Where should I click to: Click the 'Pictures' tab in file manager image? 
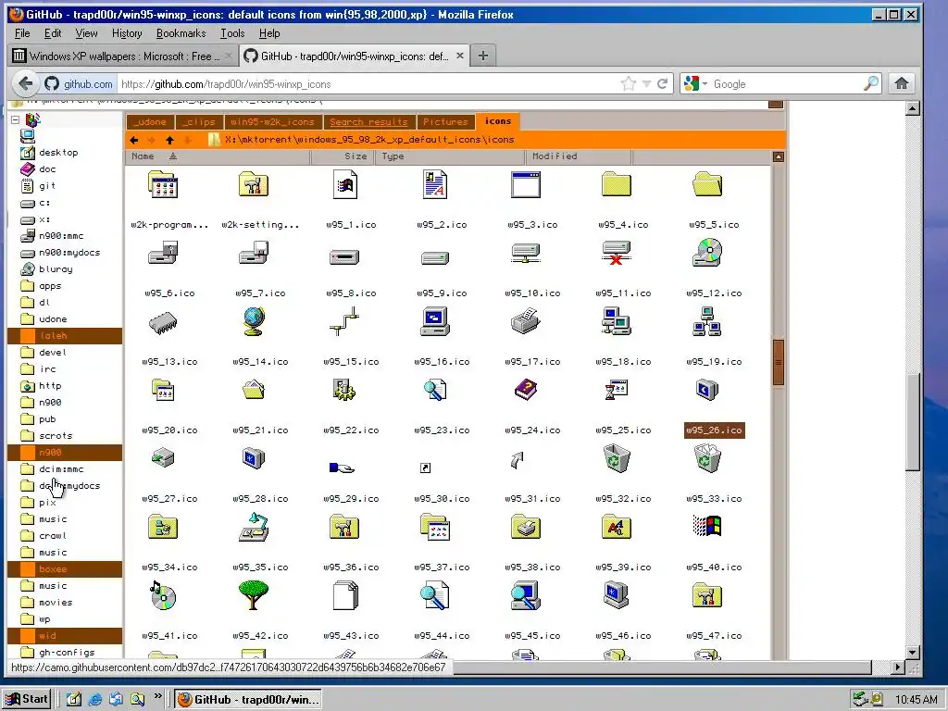[445, 121]
